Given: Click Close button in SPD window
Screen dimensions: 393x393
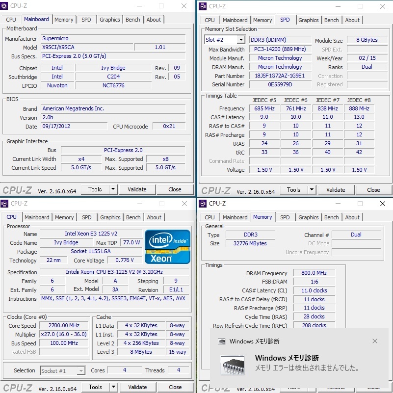Looking at the screenshot, I should pyautogui.click(x=373, y=190).
